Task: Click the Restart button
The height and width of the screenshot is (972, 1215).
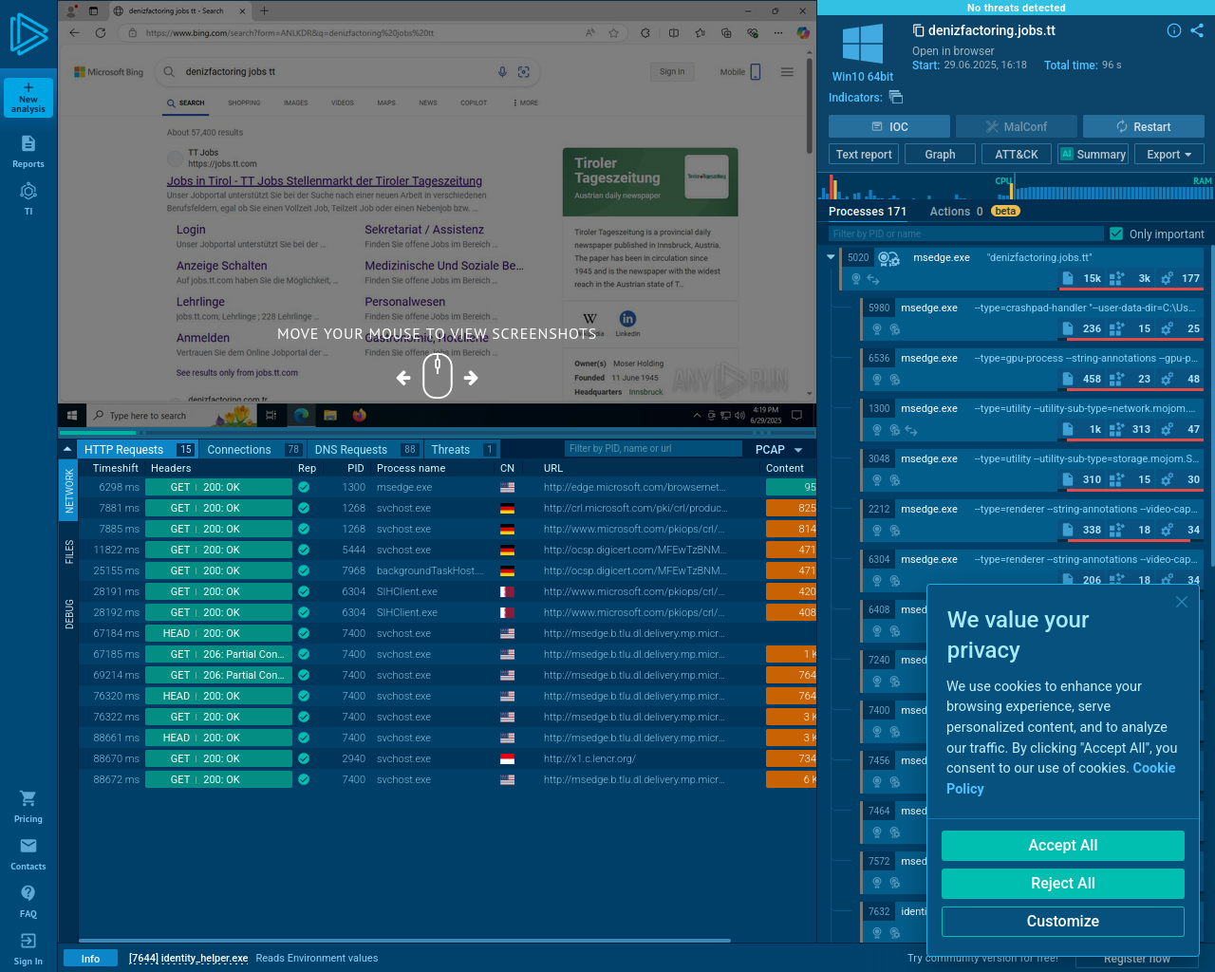Action: coord(1144,126)
